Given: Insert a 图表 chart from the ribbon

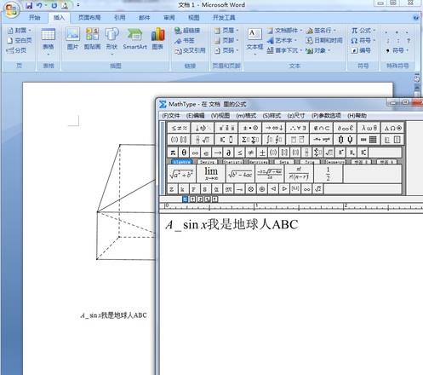Looking at the screenshot, I should coord(157,38).
